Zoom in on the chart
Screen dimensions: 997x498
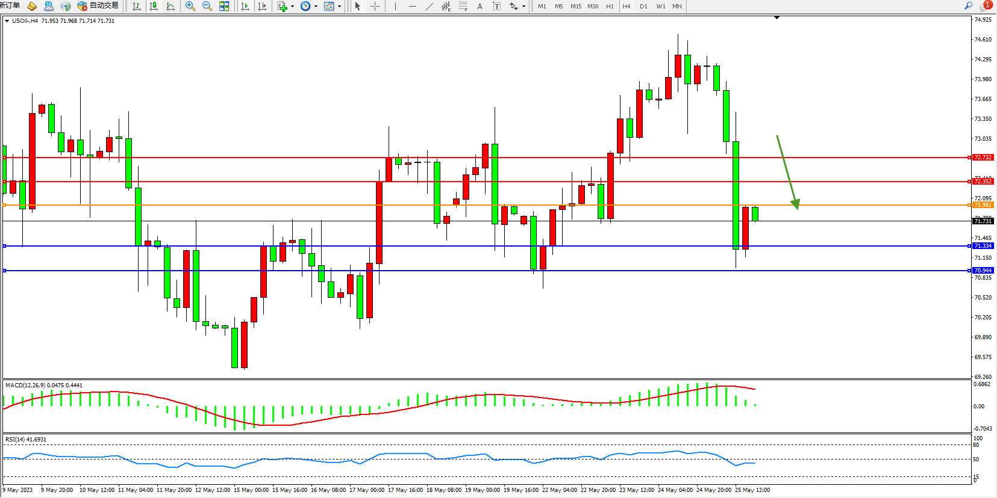point(190,6)
